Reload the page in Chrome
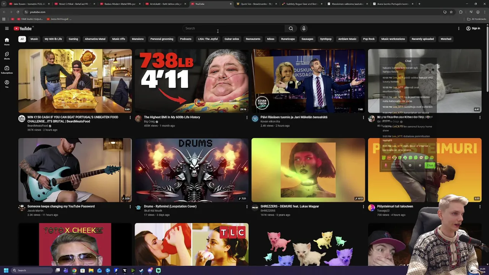This screenshot has width=489, height=275. pyautogui.click(x=18, y=12)
